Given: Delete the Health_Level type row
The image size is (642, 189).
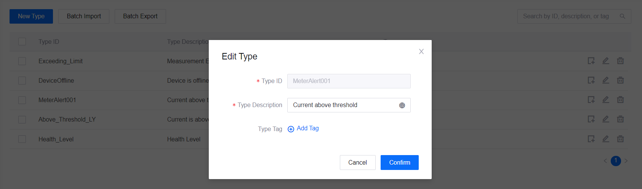Looking at the screenshot, I should tap(620, 139).
